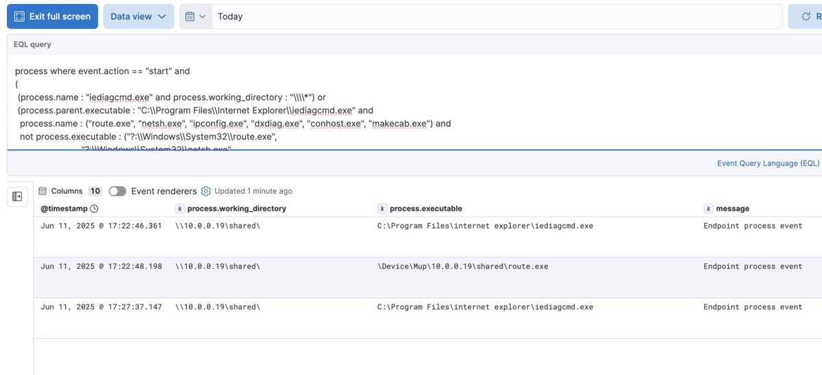Open the Data view dropdown
822x375 pixels.
pos(138,16)
